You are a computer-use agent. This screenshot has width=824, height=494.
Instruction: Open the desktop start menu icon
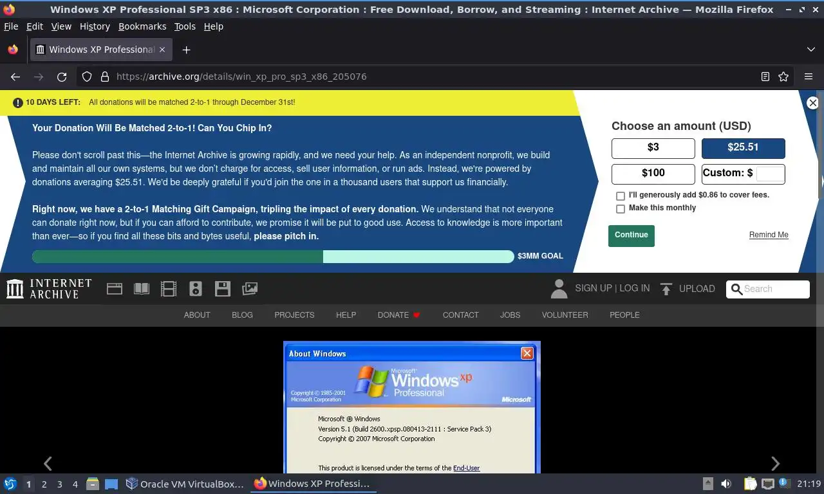point(10,484)
